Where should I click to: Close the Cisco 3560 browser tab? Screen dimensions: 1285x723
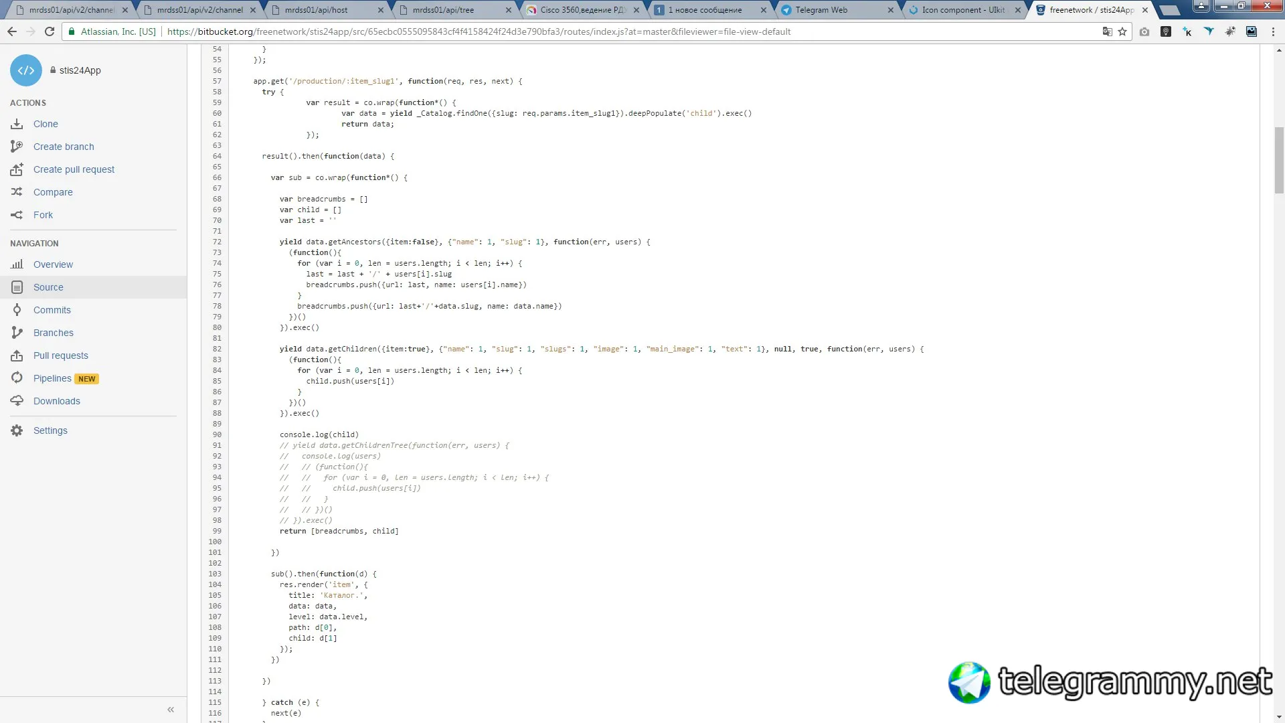[x=636, y=10]
